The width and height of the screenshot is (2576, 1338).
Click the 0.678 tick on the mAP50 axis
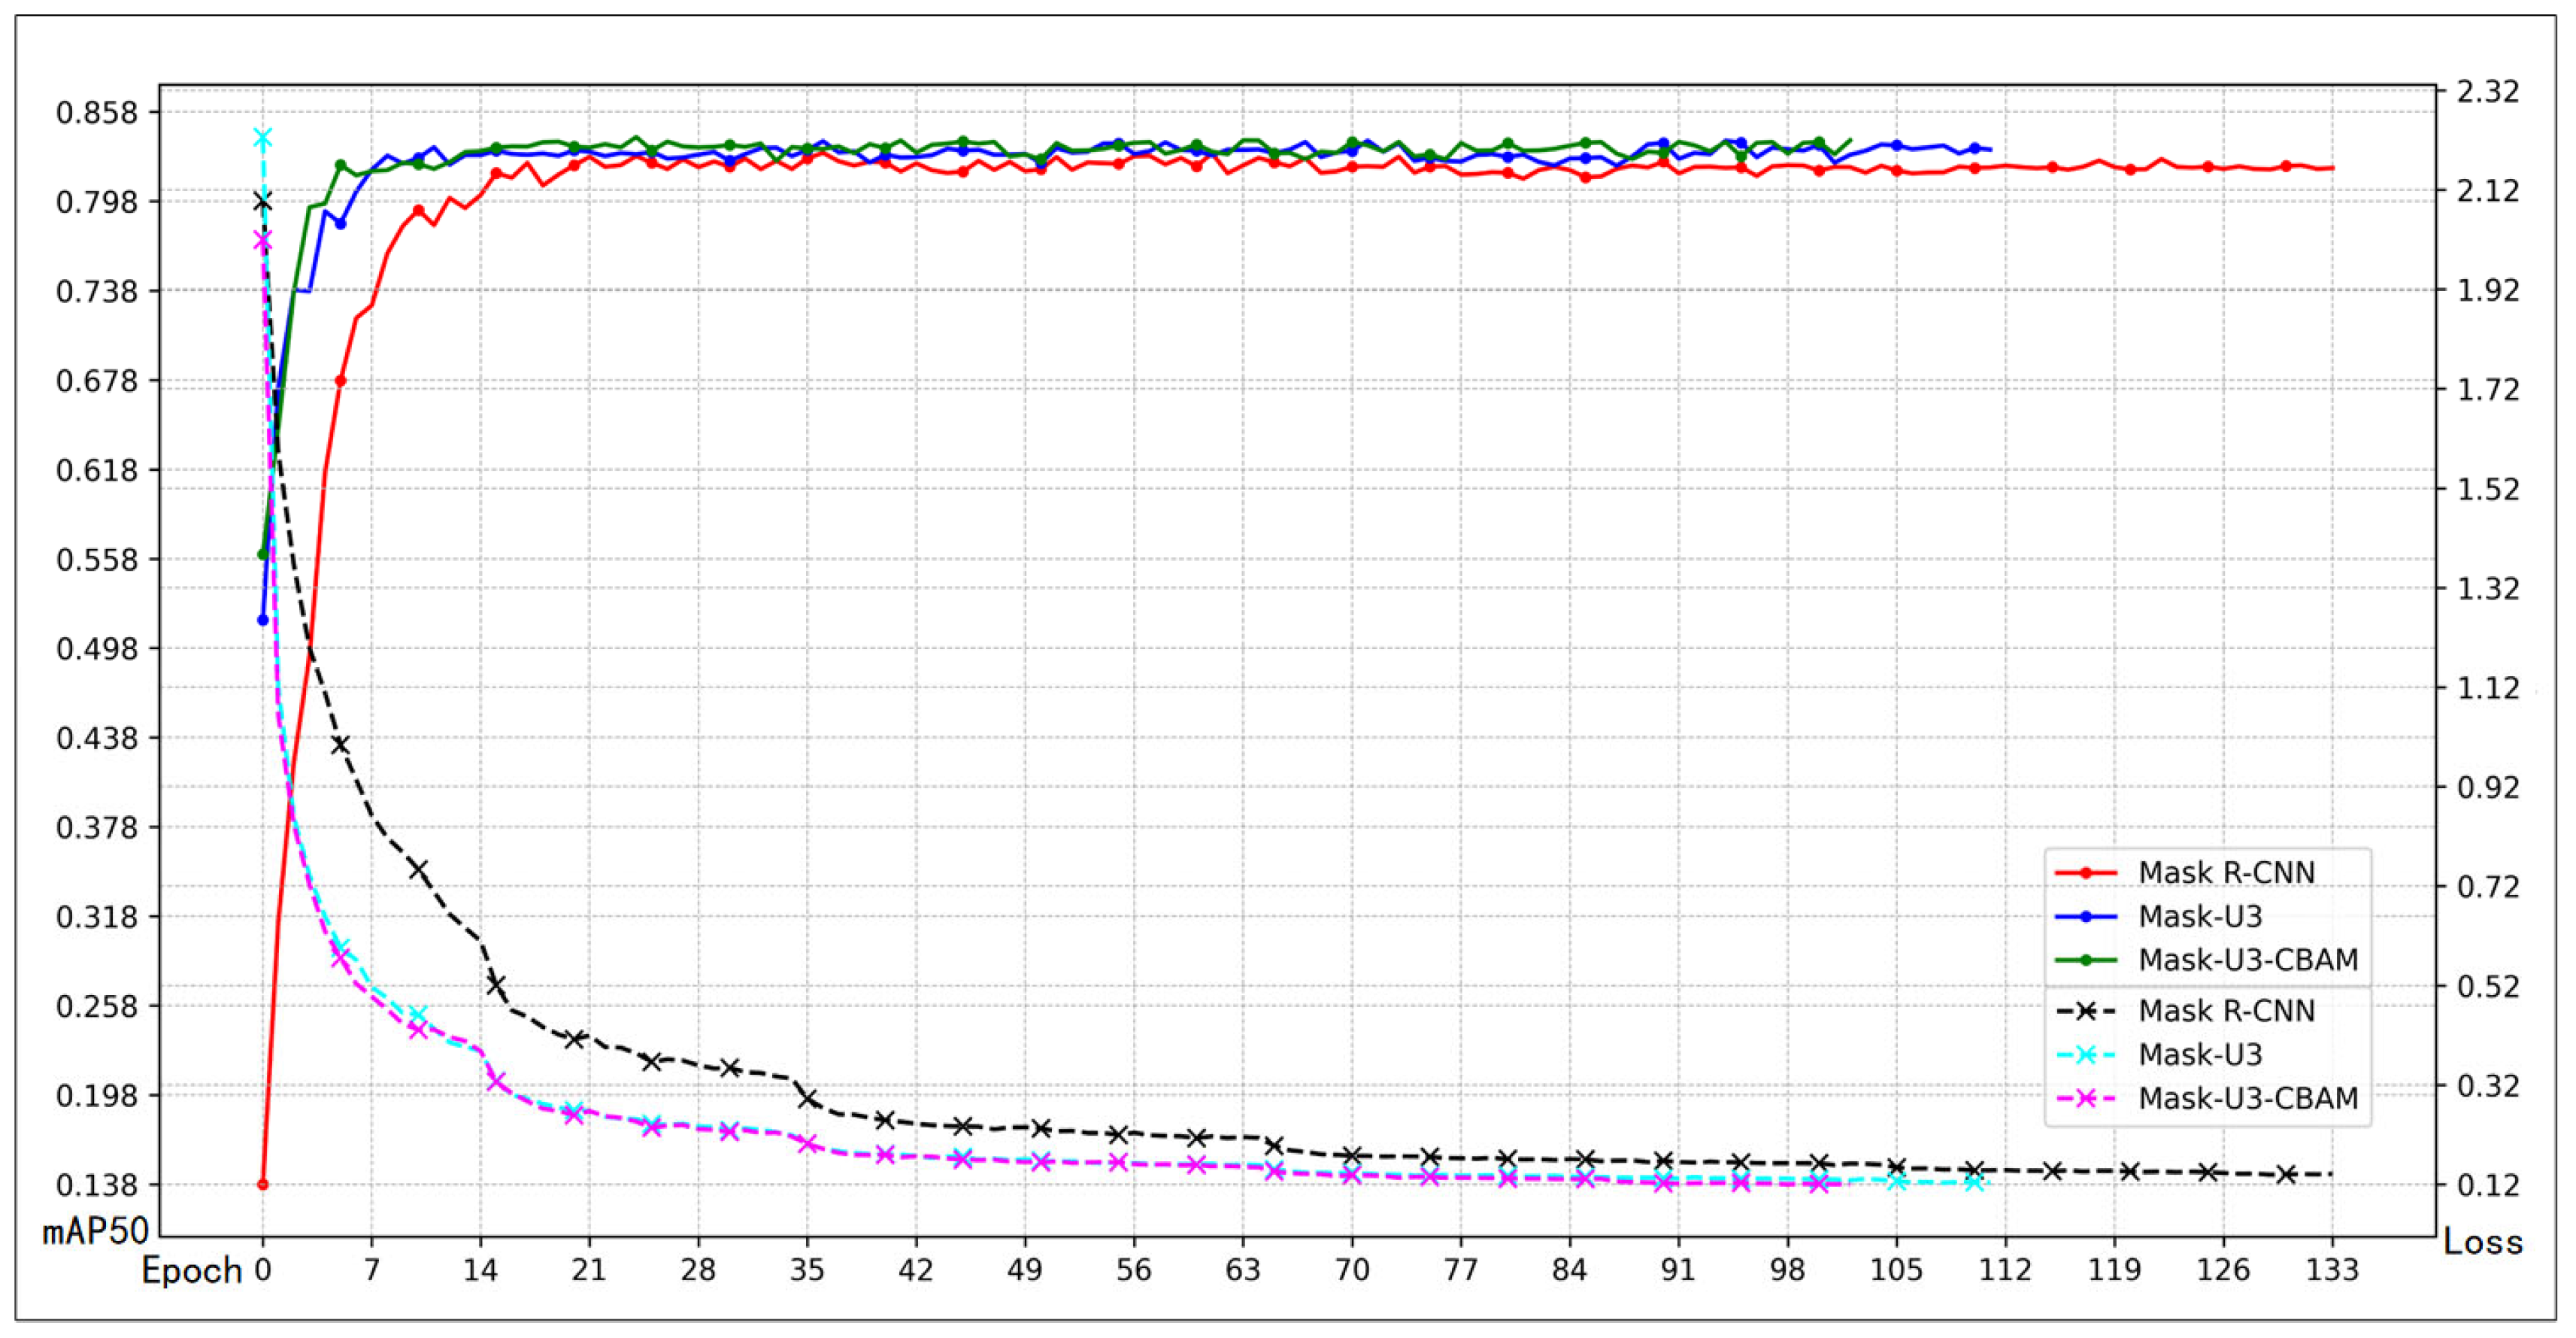(x=97, y=381)
